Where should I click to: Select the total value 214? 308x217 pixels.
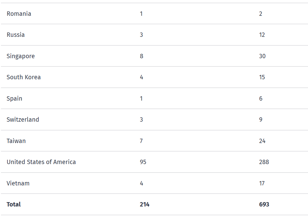[x=145, y=204]
